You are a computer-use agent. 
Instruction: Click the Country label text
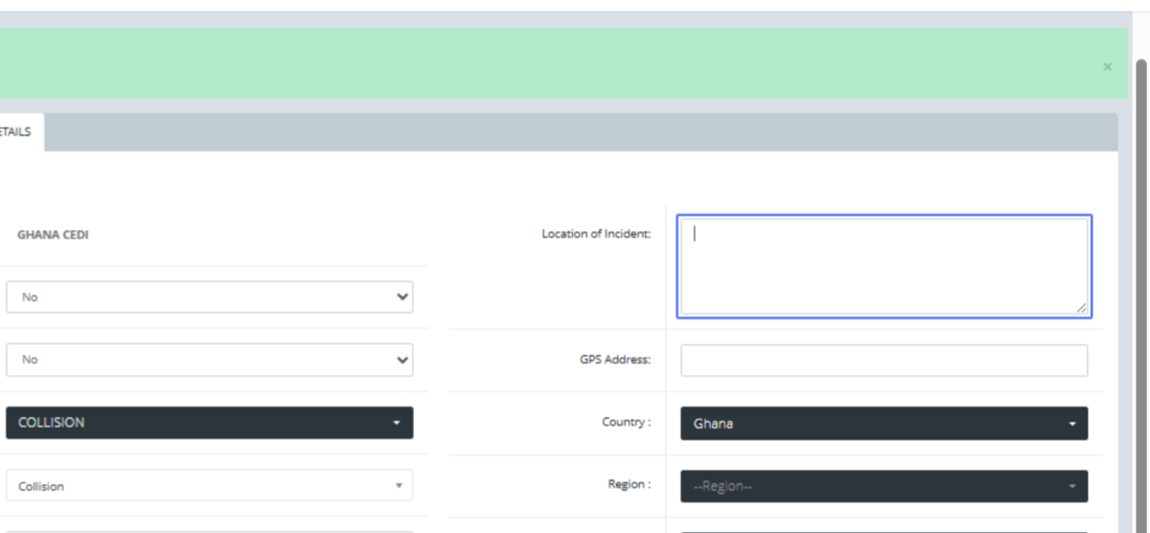(x=627, y=423)
